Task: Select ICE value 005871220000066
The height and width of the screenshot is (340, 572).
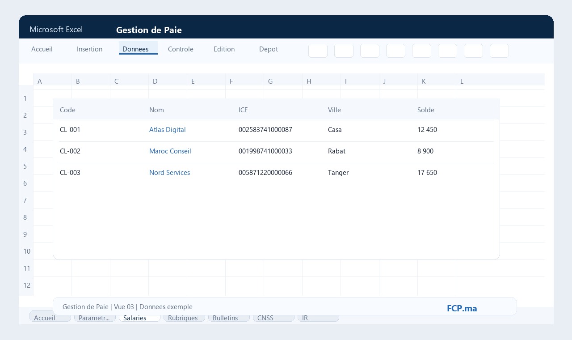Action: click(265, 173)
